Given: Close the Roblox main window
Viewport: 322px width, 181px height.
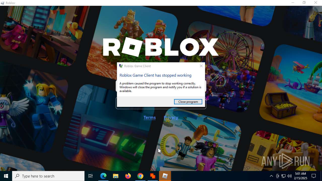Looking at the screenshot, I should tap(316, 3).
